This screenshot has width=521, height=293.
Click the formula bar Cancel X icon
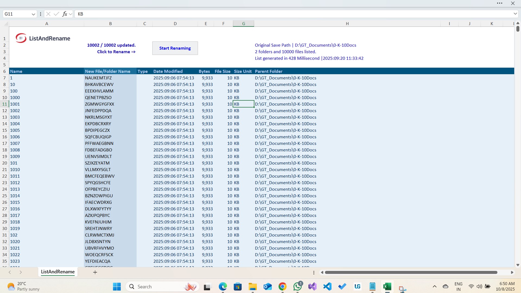coord(48,14)
